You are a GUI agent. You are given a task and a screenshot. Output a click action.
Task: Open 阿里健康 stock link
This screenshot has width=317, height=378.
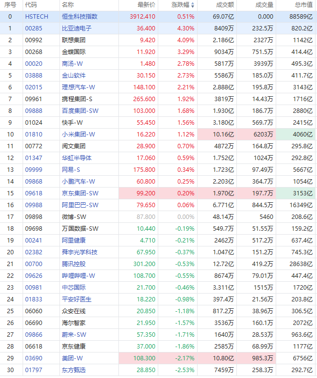coord(74,241)
